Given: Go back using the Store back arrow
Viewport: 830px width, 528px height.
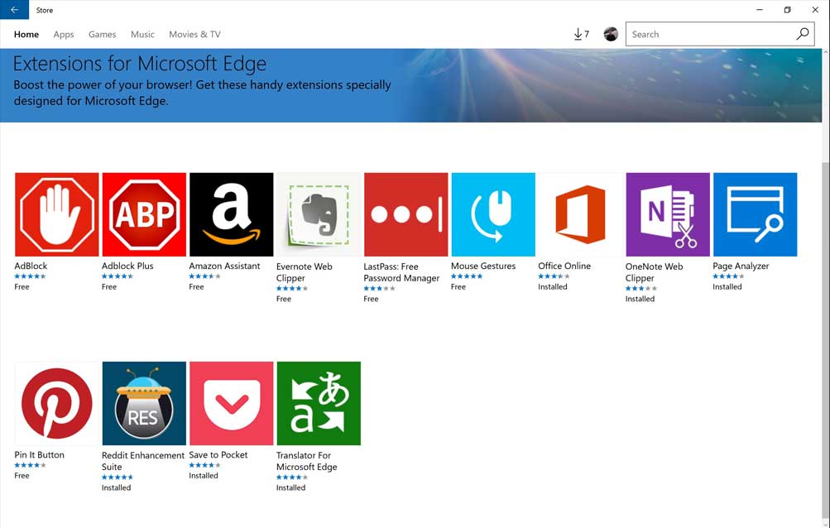Looking at the screenshot, I should click(14, 10).
